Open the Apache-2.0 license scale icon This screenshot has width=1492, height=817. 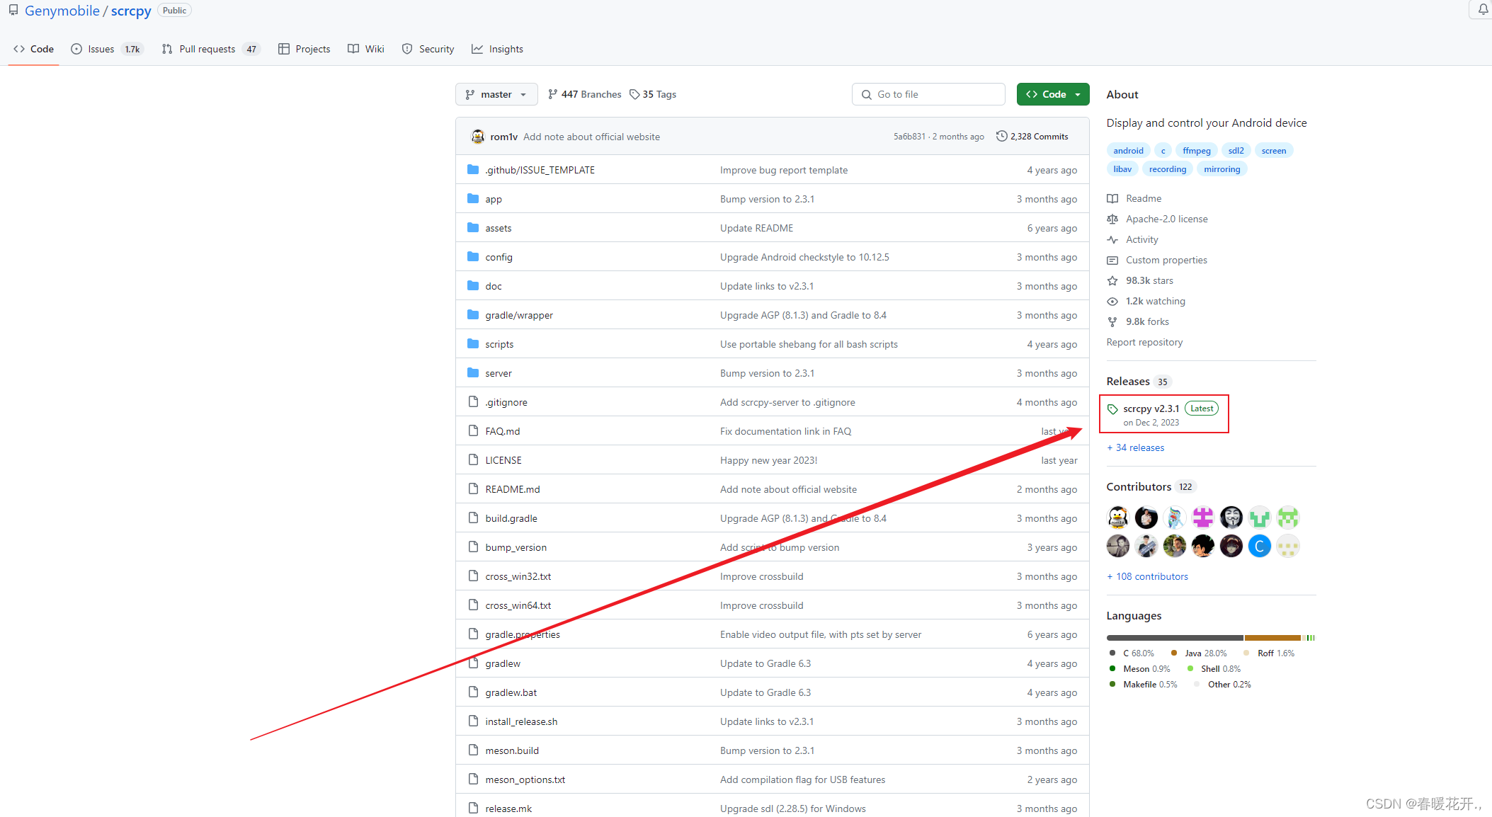click(x=1112, y=219)
